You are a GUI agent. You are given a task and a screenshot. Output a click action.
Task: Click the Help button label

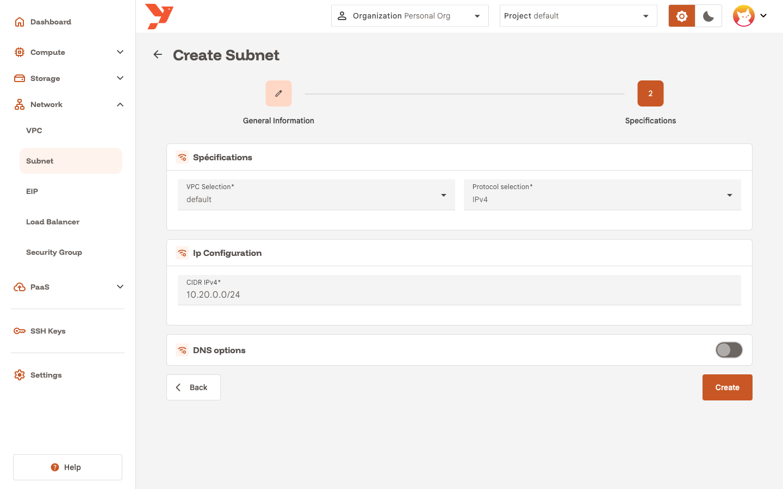coord(72,467)
